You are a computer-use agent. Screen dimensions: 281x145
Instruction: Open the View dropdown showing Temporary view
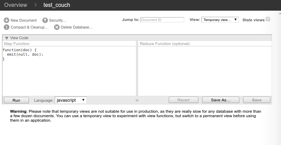220,20
